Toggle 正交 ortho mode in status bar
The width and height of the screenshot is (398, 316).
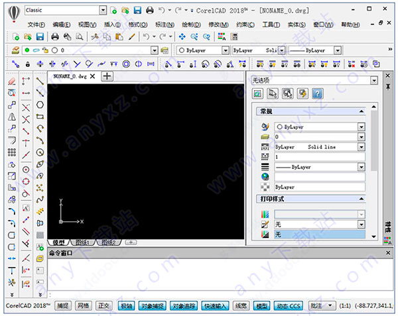pos(104,306)
